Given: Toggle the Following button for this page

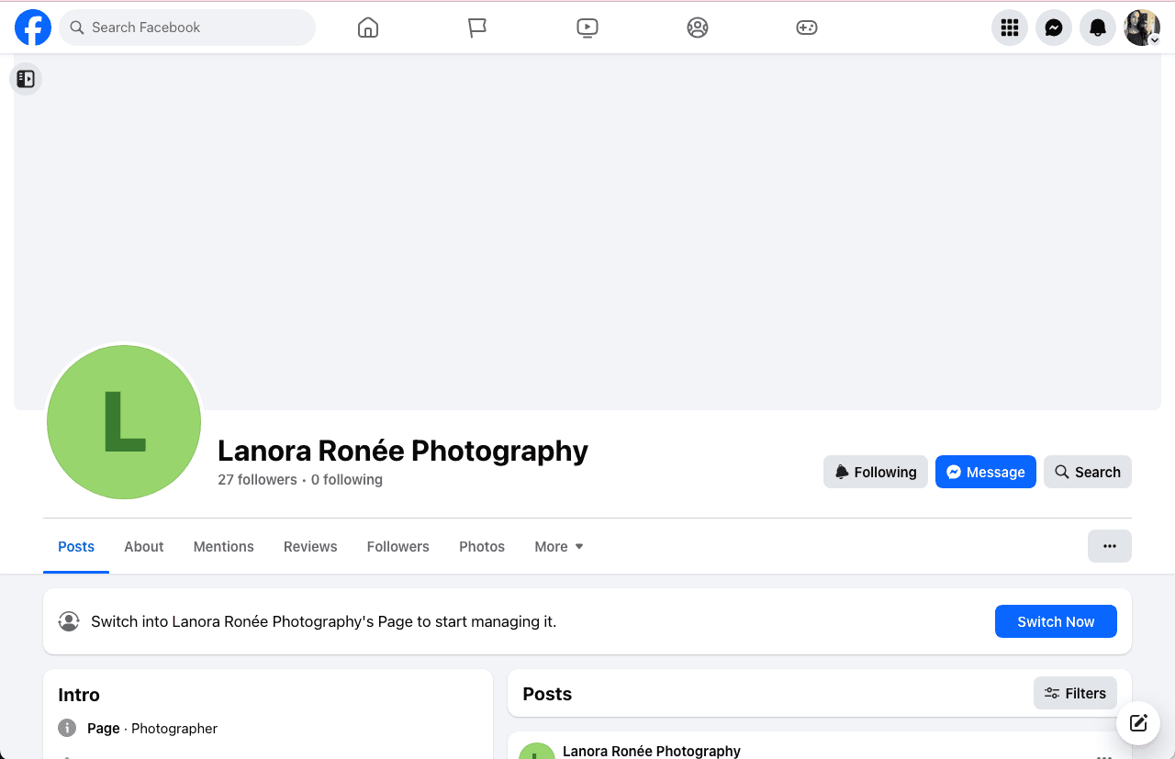Looking at the screenshot, I should click(875, 472).
